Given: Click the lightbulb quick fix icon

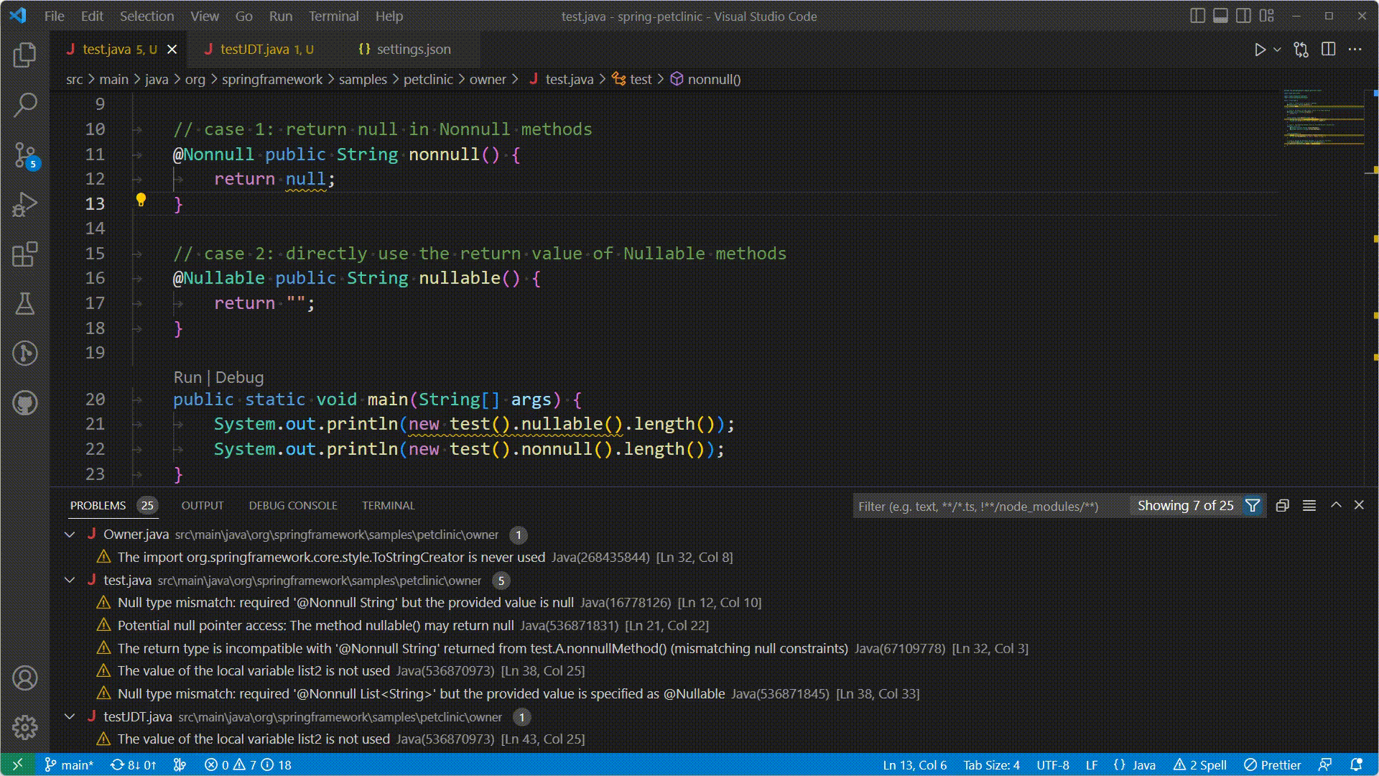Looking at the screenshot, I should (x=141, y=200).
